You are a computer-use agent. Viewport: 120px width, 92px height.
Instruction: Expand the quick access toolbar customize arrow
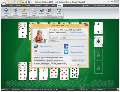[x=33, y=2]
